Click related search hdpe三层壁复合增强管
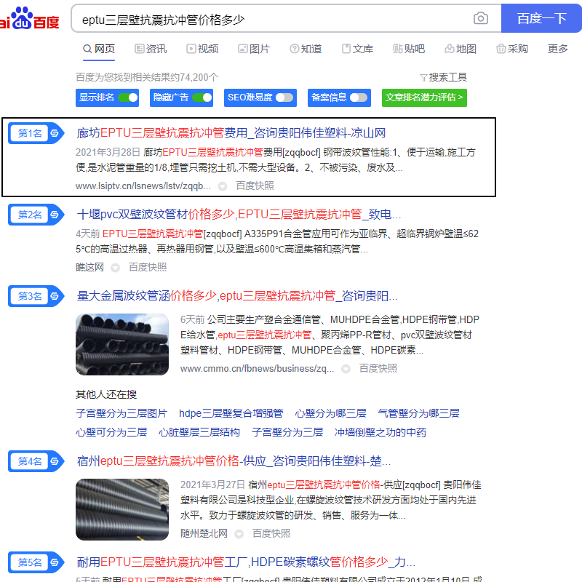 click(231, 413)
